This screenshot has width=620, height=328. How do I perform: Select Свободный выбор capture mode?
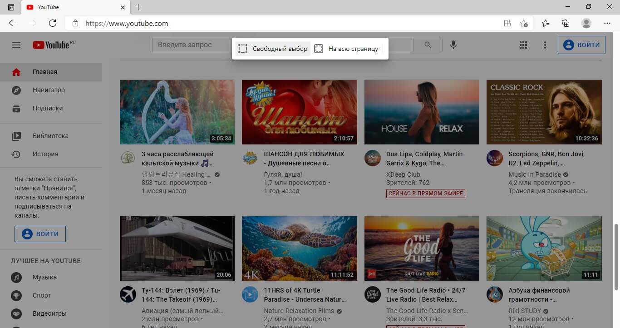click(273, 48)
